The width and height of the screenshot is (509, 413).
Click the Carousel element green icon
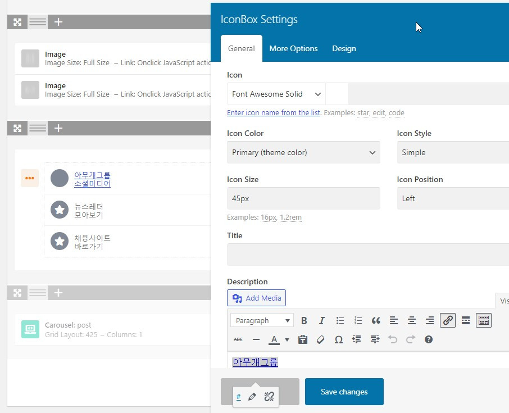pyautogui.click(x=30, y=329)
